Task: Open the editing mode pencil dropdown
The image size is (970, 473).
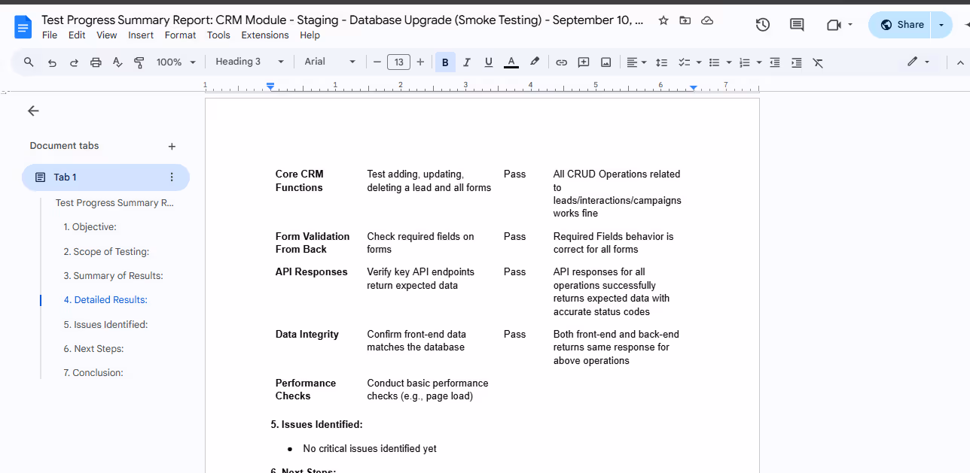Action: pyautogui.click(x=918, y=62)
